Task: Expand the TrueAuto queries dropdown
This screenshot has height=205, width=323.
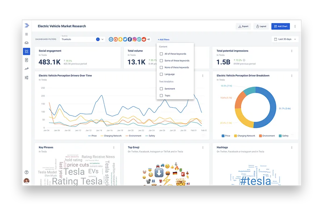Action: [x=83, y=39]
